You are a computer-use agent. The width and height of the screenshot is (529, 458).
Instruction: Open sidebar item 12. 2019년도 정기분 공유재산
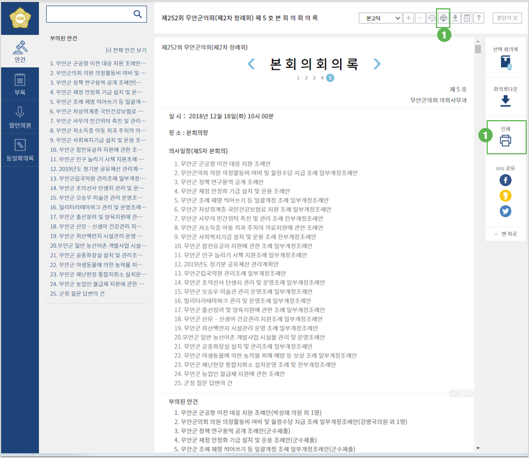click(97, 169)
